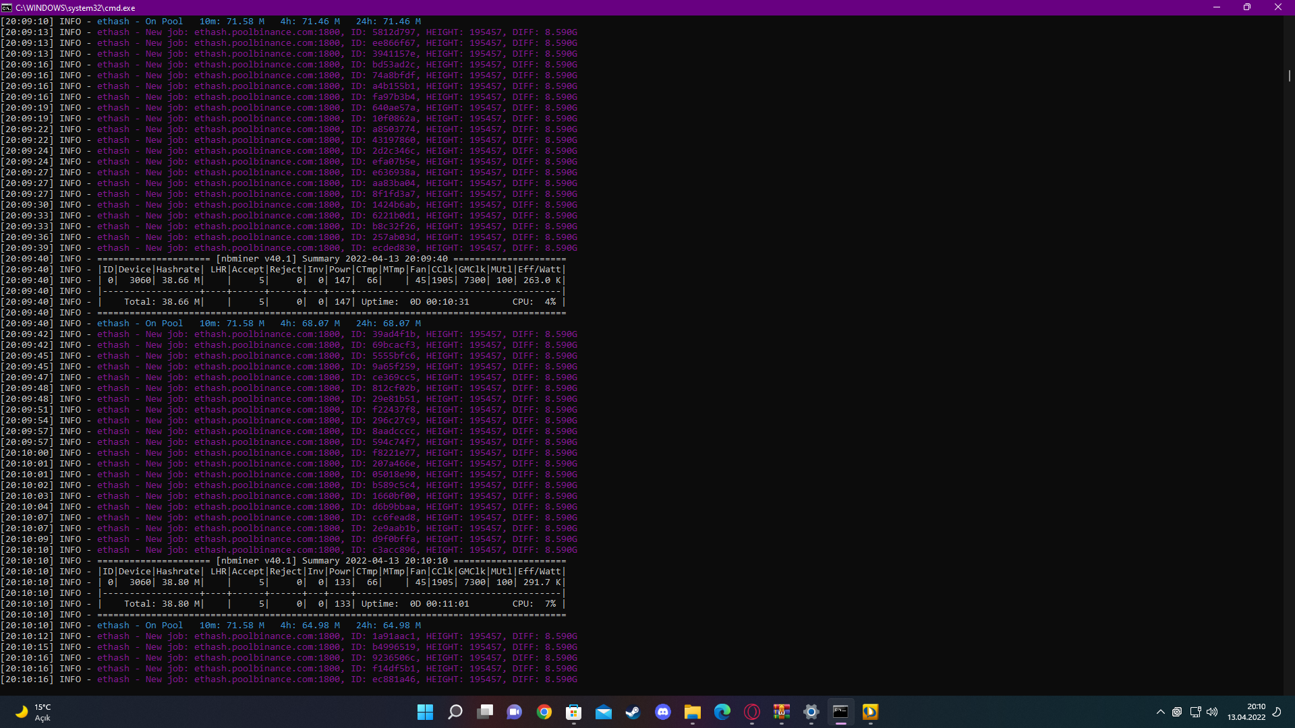This screenshot has width=1295, height=728.
Task: Click the cmd icon in the title bar
Action: point(7,7)
